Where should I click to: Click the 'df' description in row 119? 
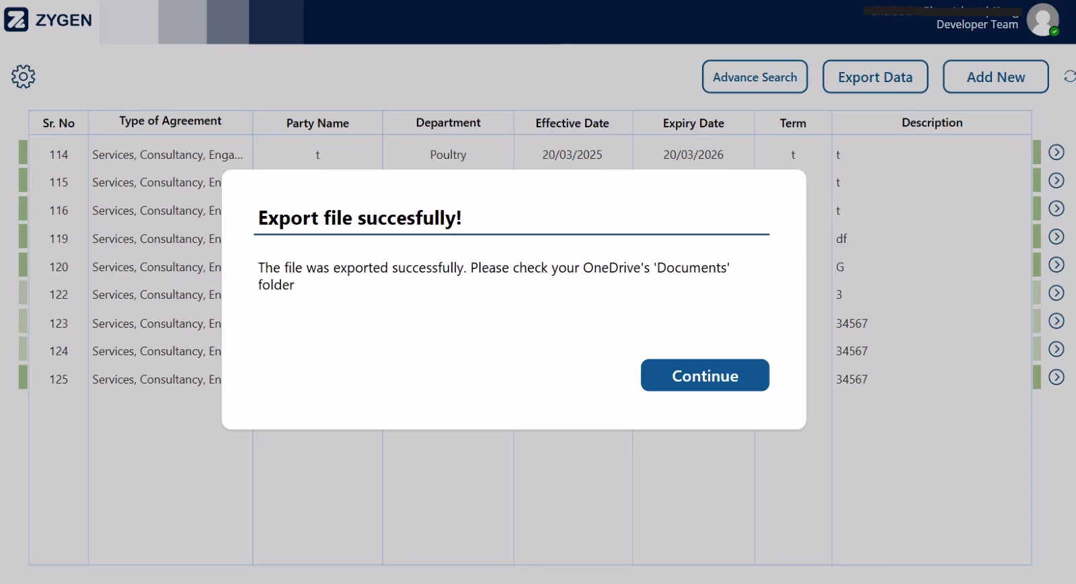pyautogui.click(x=841, y=239)
